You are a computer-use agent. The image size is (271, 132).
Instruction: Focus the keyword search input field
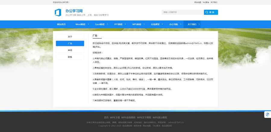182,12
